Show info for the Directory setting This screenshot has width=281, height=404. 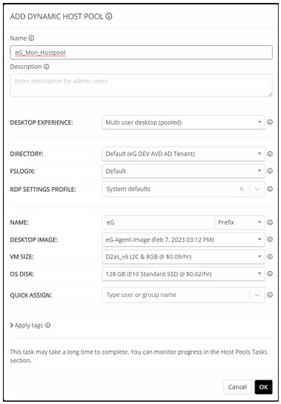(270, 154)
